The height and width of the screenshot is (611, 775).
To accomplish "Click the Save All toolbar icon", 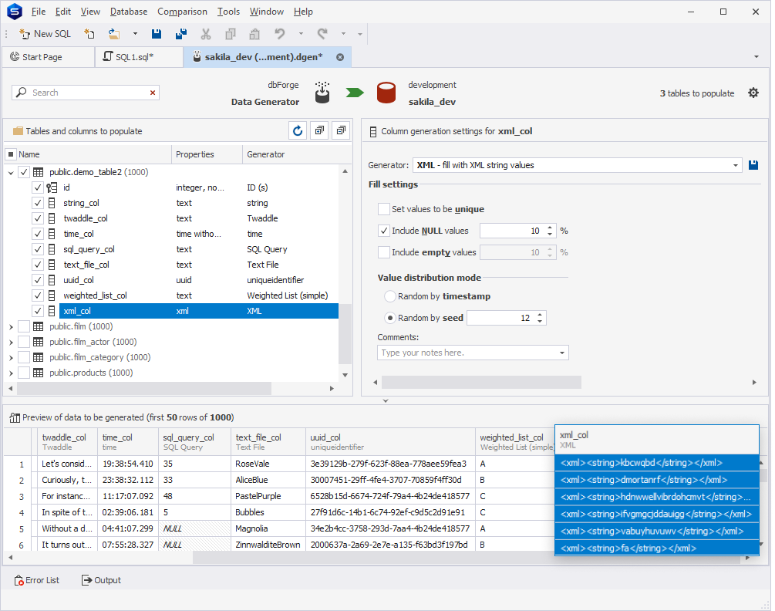I will (181, 34).
